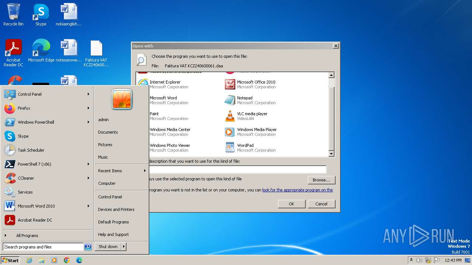
Task: Launch Skype from the Start menu list
Action: pyautogui.click(x=47, y=136)
